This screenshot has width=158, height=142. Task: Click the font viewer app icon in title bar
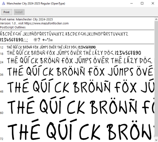3,3
